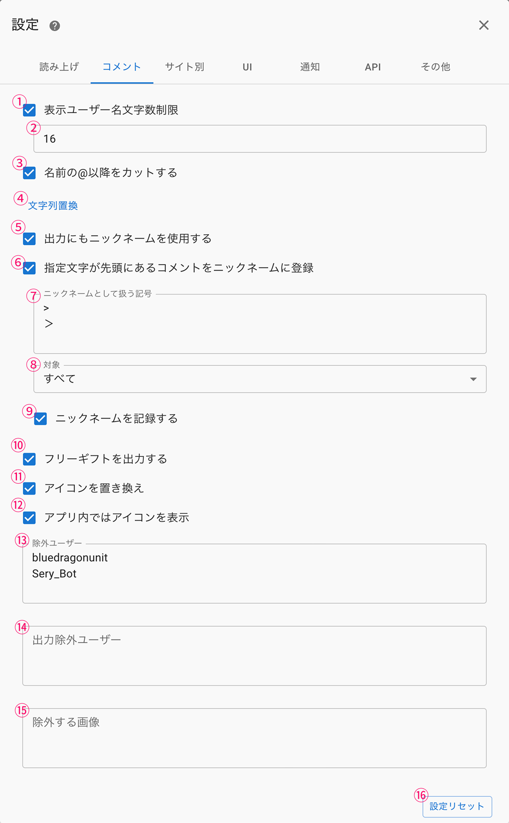Close the settings dialog with X
Viewport: 509px width, 823px height.
484,25
